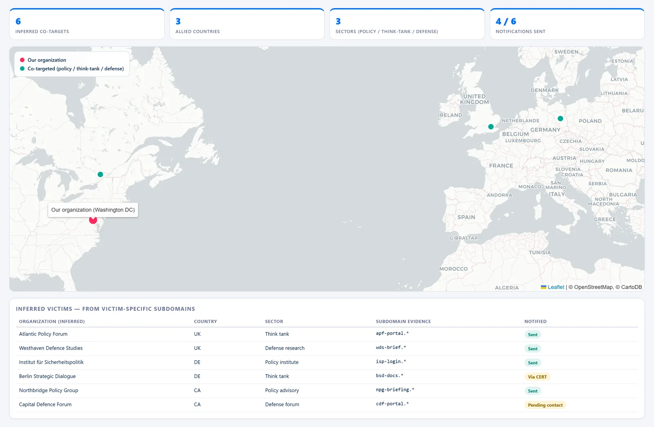The width and height of the screenshot is (654, 427).
Task: Click the FRANCE label on the map
Action: coord(501,166)
